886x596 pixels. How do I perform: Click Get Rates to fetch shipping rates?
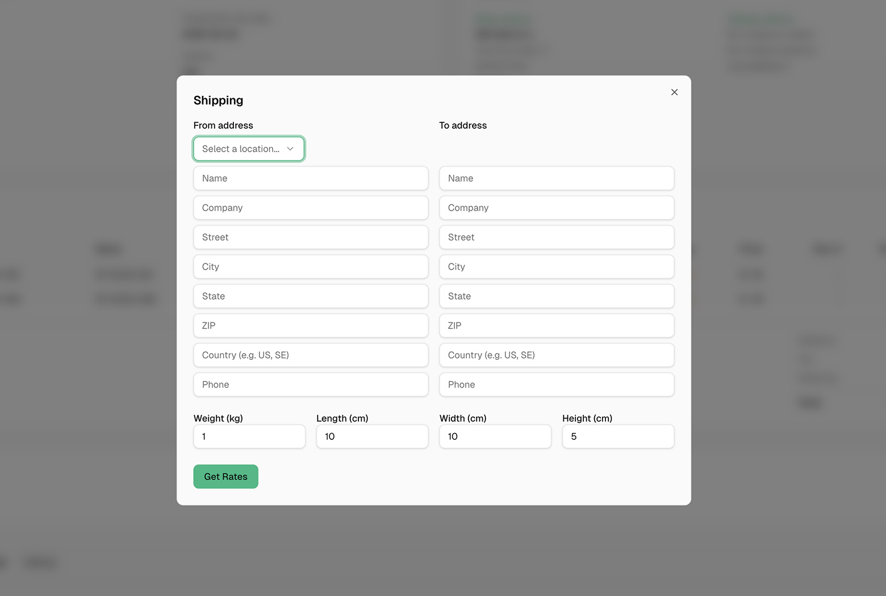click(225, 476)
